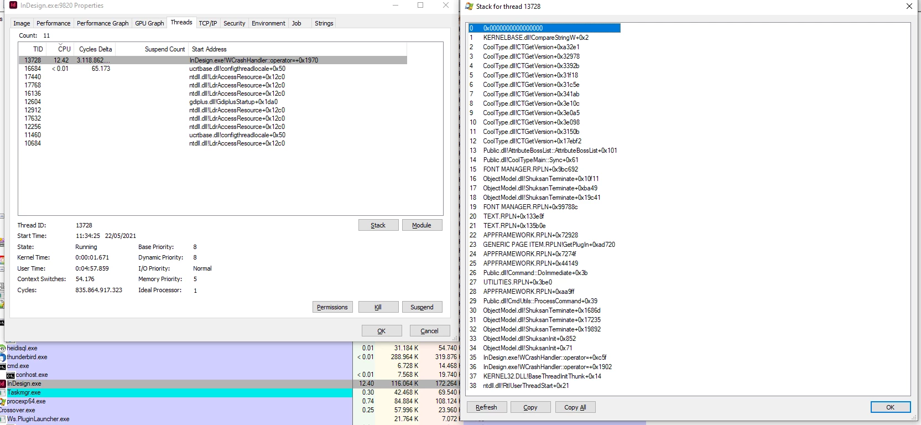Select TEXT.RPLN+0x133e8f frame
Screen dimensions: 921x425
513,216
